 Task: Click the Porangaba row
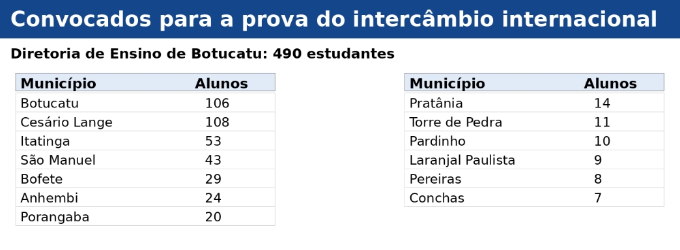click(x=145, y=216)
